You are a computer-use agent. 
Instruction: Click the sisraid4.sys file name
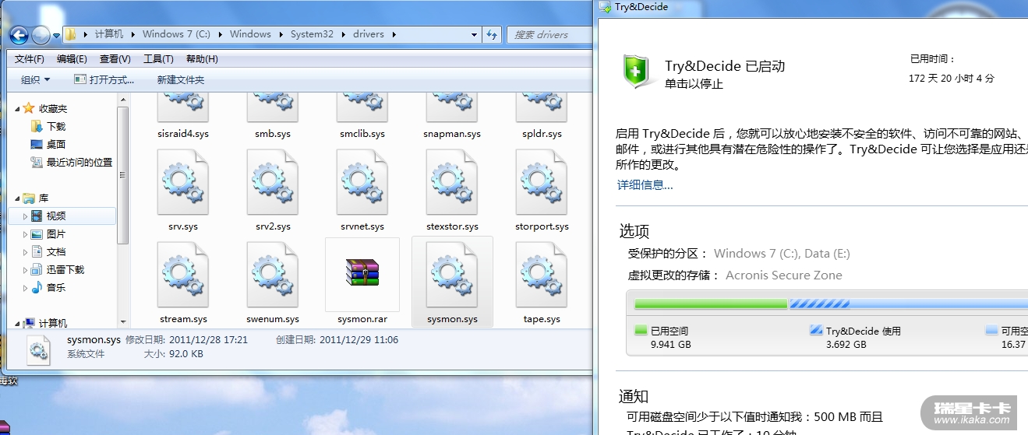tap(183, 134)
